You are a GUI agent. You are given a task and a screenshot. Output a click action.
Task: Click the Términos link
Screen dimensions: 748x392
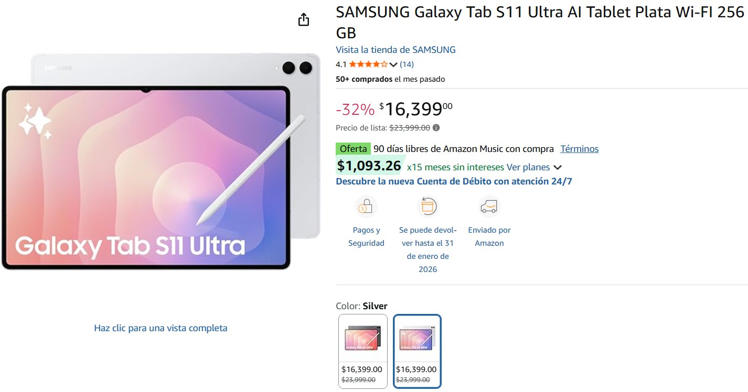tap(579, 149)
